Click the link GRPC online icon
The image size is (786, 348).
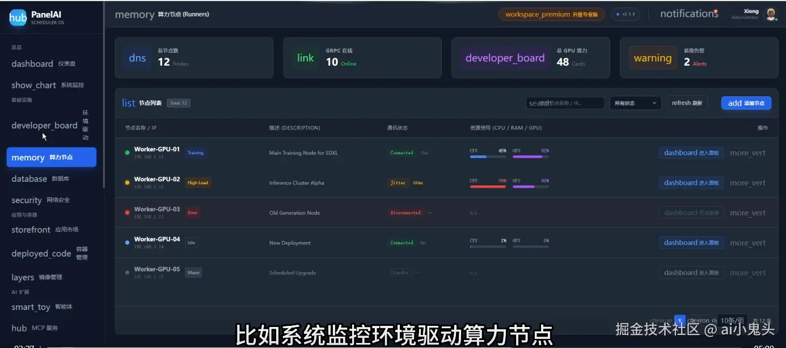(x=305, y=58)
